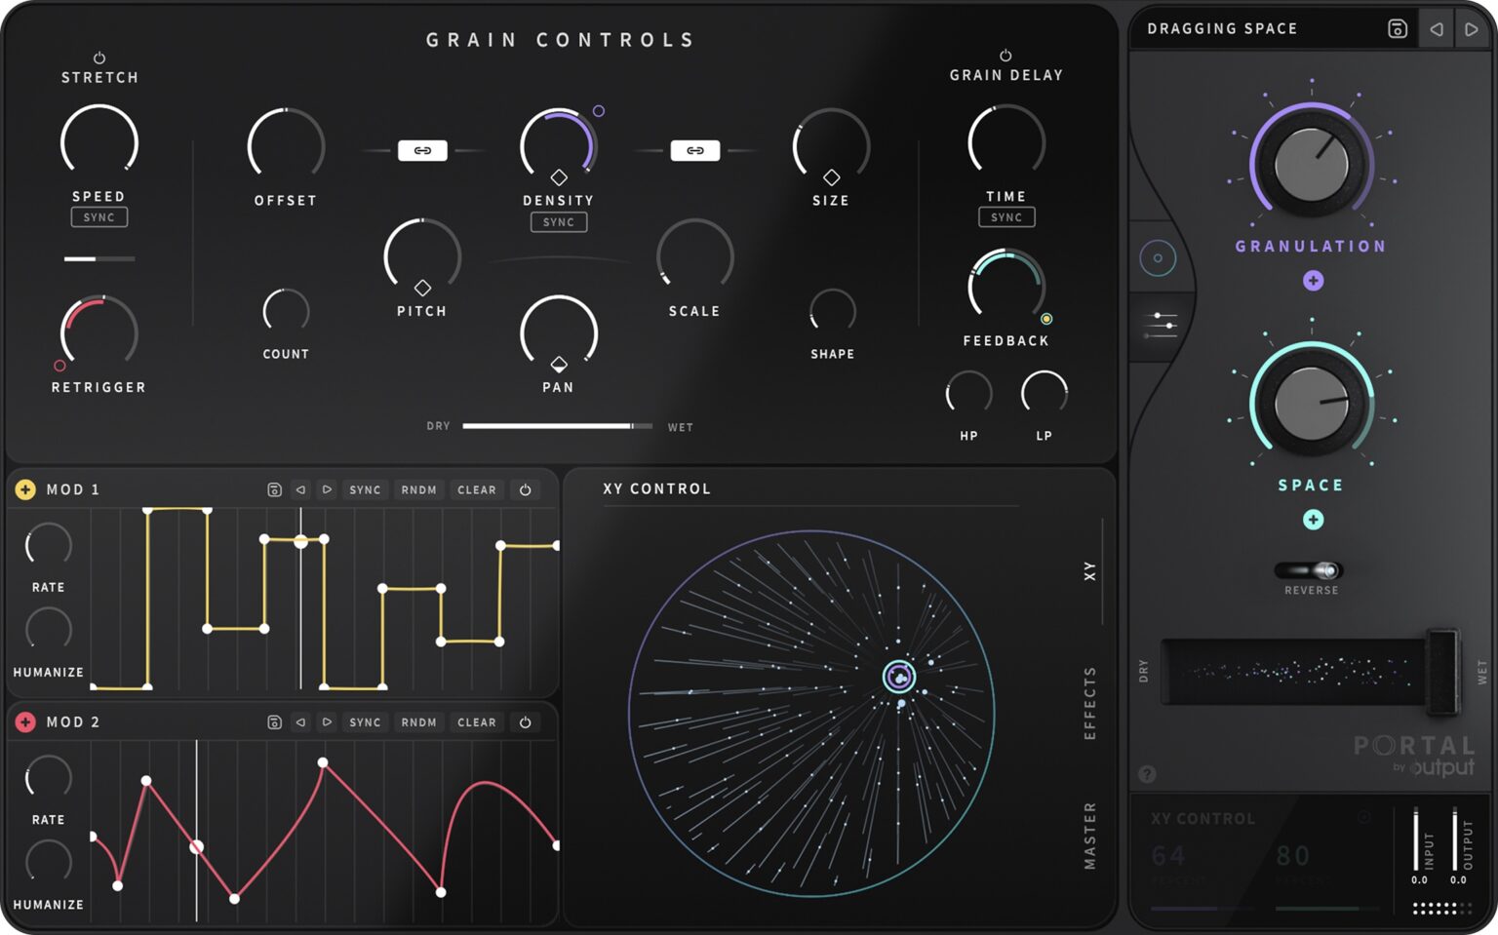Toggle the Grain Delay power switch
This screenshot has height=935, width=1498.
[x=1005, y=54]
